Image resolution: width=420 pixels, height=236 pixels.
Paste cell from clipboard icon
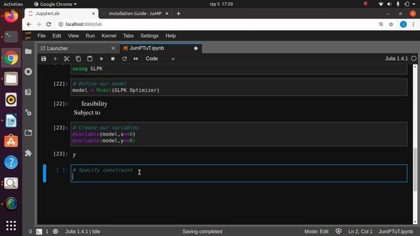coord(90,58)
